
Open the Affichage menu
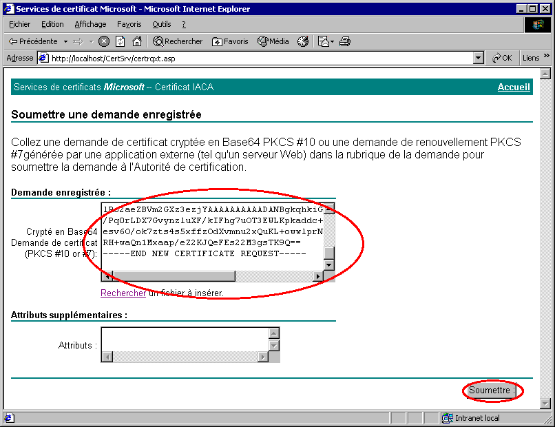(90, 24)
